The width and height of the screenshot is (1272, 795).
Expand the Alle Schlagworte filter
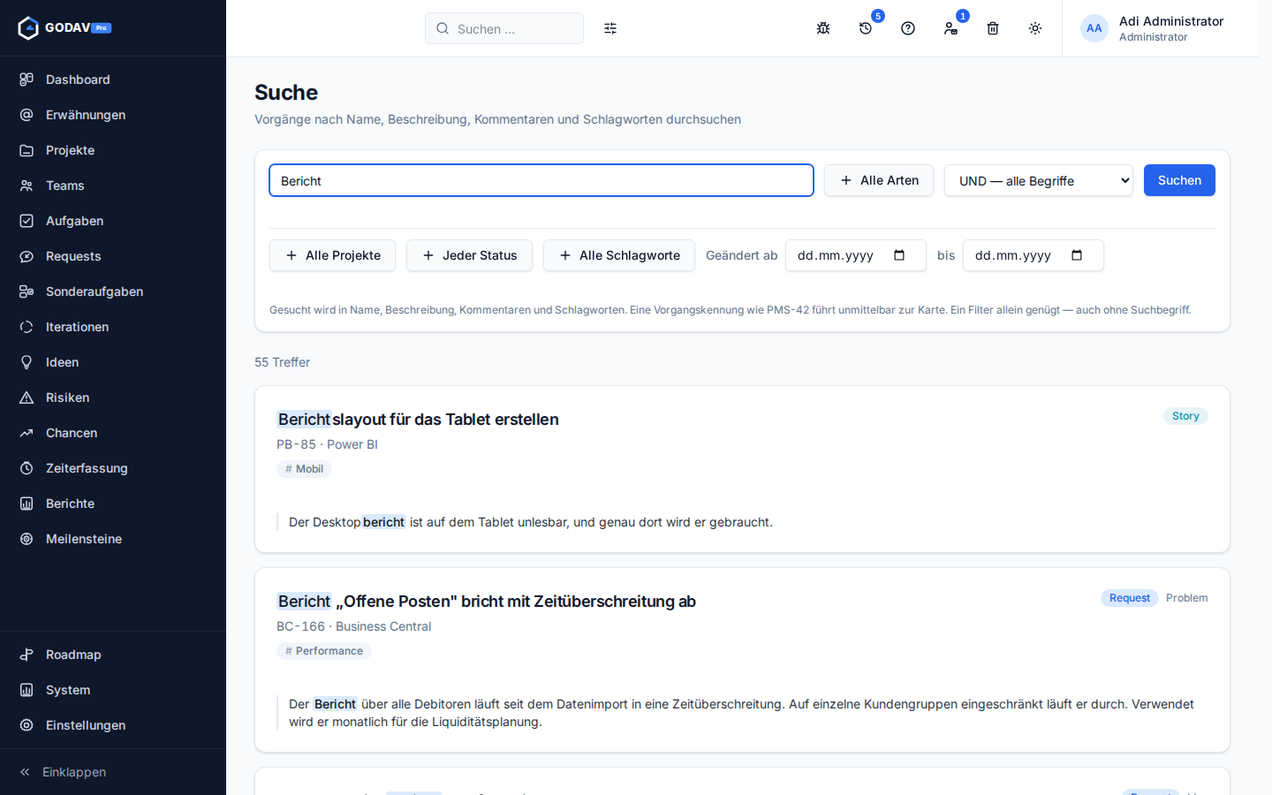[619, 255]
